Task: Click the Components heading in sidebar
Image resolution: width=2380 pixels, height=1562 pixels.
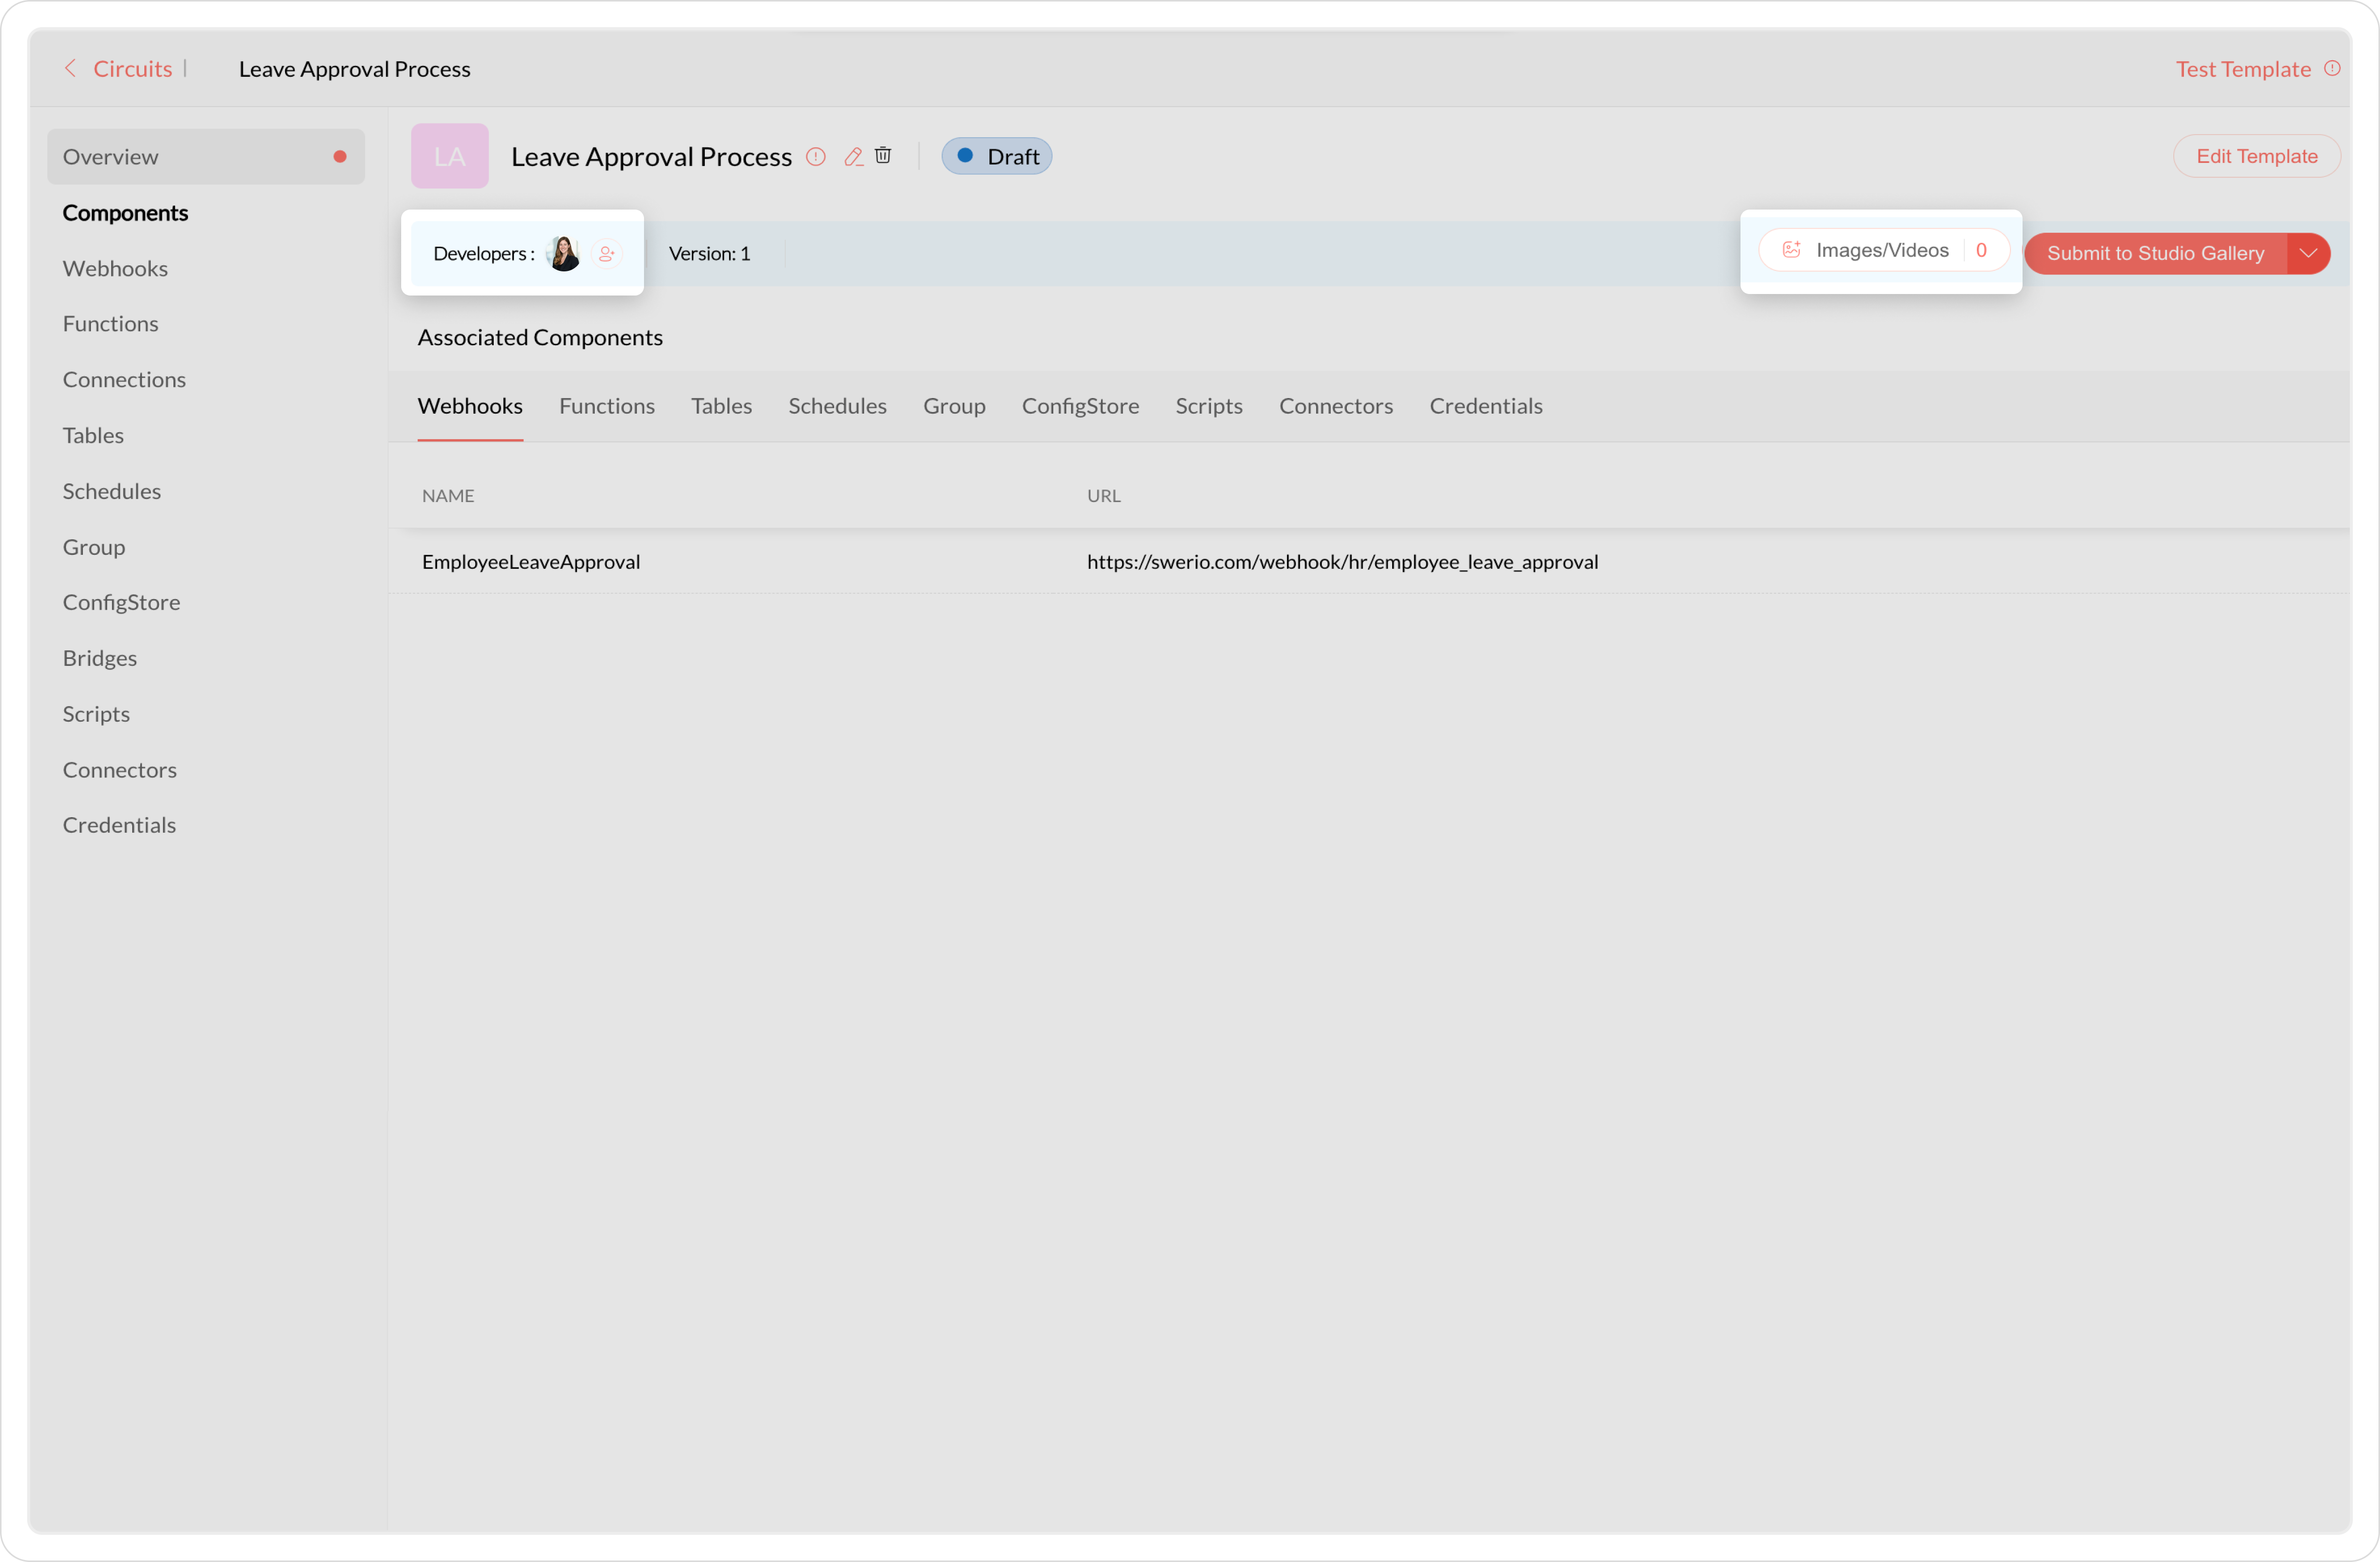Action: point(125,213)
